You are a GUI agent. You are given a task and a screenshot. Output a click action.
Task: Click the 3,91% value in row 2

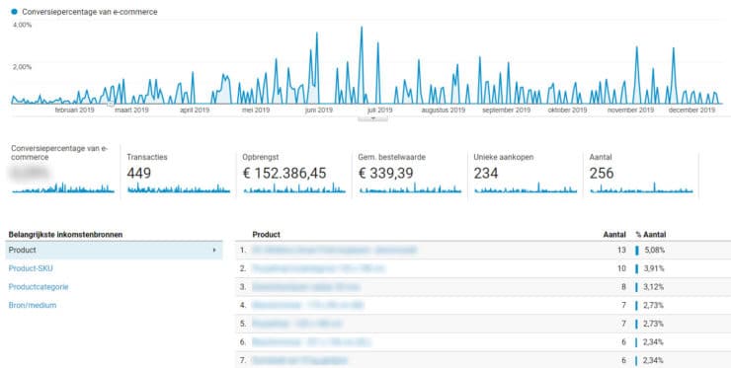click(654, 268)
